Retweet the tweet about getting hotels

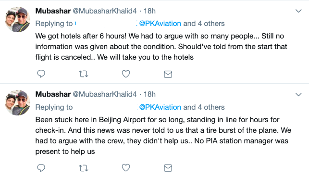pos(83,74)
